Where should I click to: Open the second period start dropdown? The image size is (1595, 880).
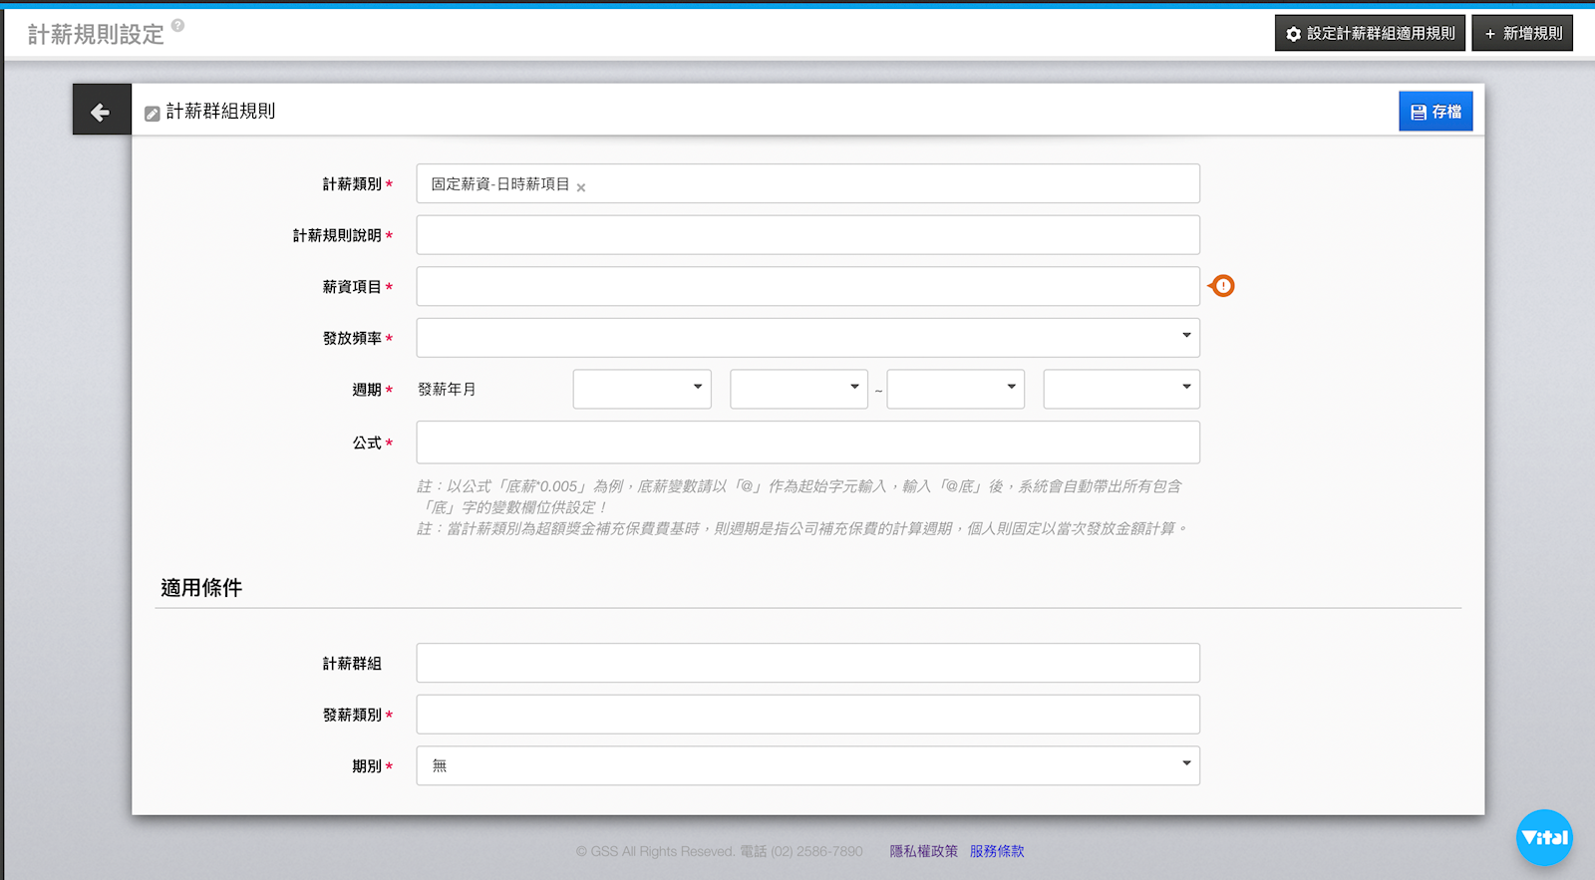pyautogui.click(x=798, y=389)
